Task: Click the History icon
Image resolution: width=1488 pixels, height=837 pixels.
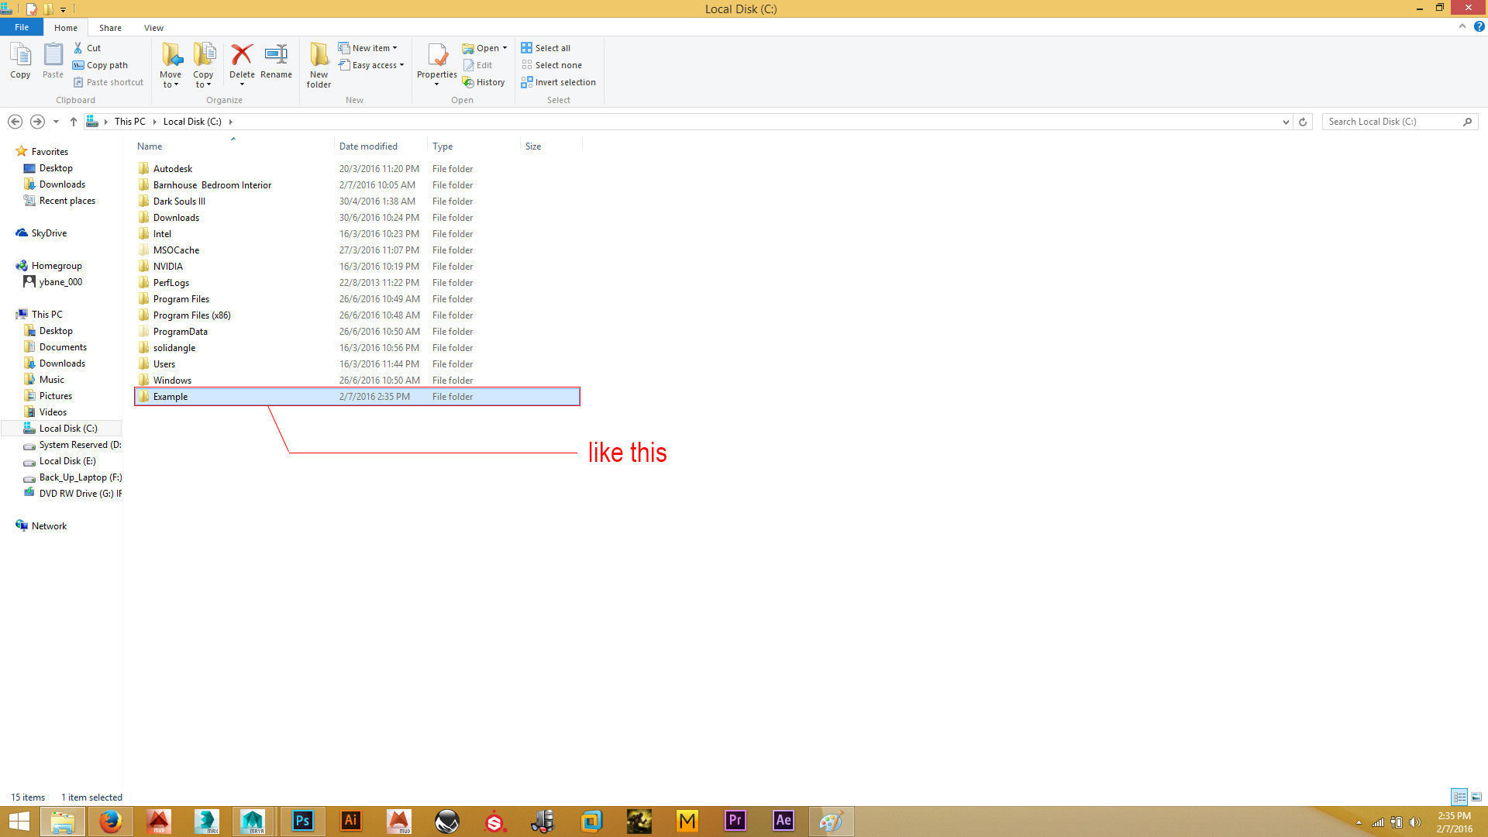Action: pos(483,82)
